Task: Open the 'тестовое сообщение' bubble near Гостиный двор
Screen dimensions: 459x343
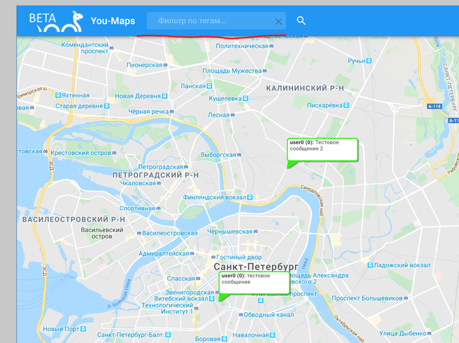Action: pyautogui.click(x=254, y=283)
